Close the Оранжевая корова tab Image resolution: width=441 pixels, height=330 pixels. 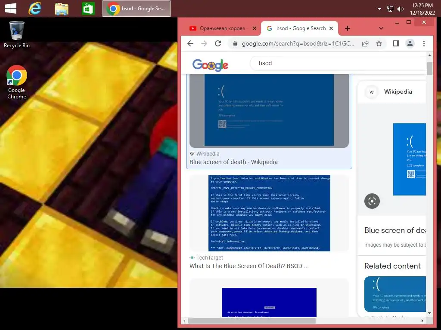click(x=254, y=28)
